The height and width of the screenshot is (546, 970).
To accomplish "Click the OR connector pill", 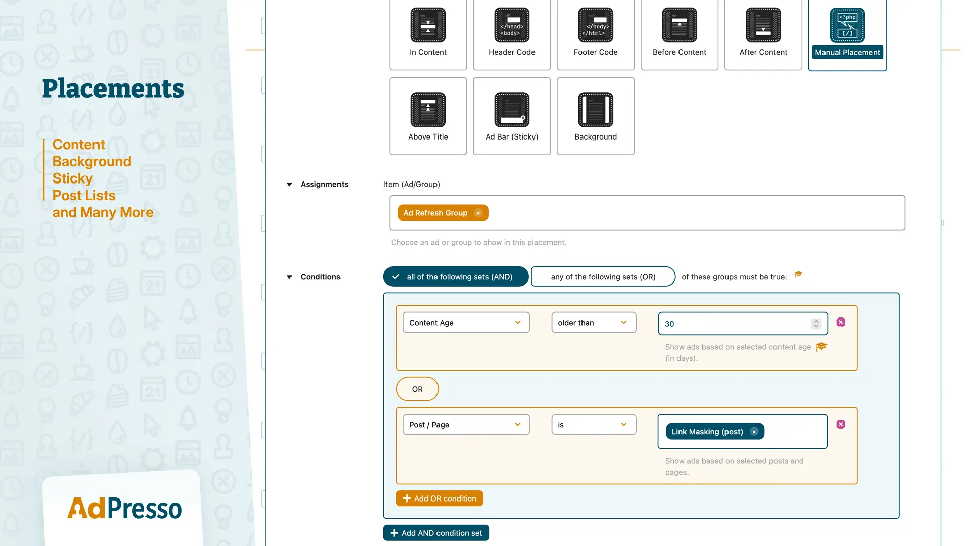I will [417, 389].
